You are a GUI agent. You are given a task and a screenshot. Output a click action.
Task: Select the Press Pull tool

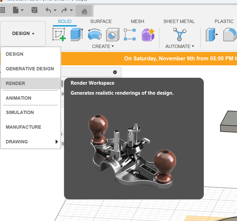coord(212,35)
